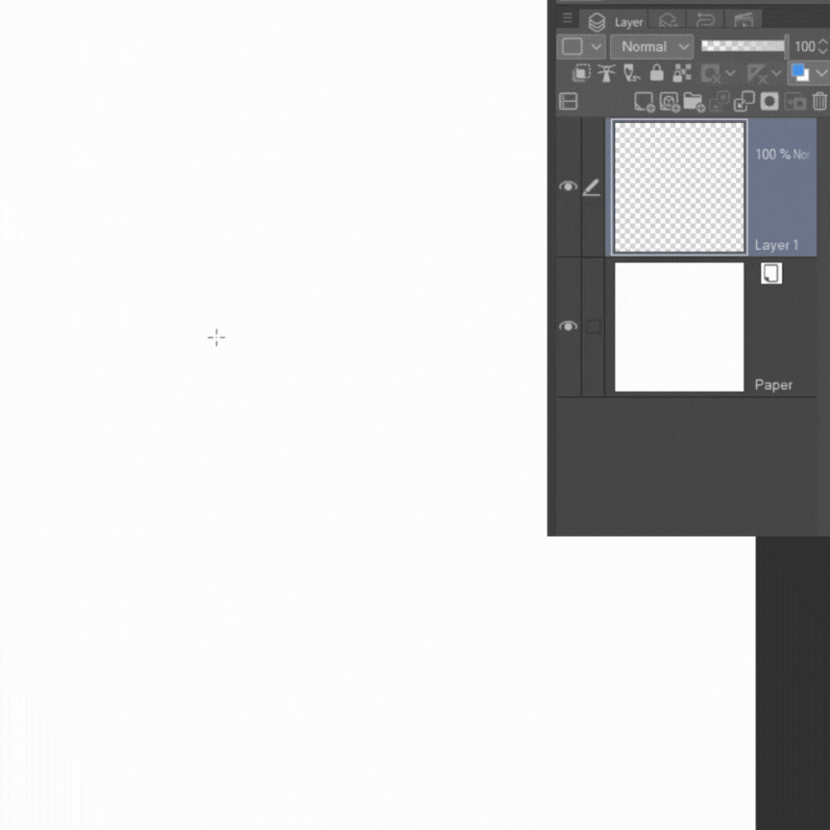Toggle Set as Draft Layer icon
This screenshot has height=830, width=830.
[631, 73]
